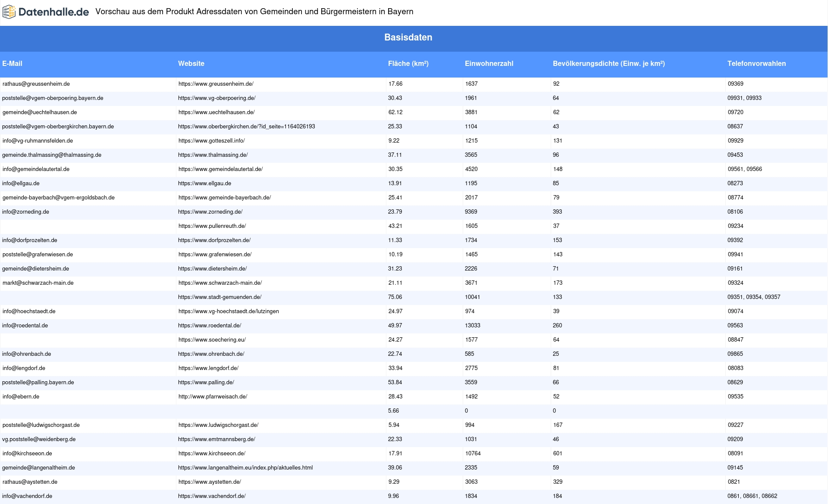Select email poststelle@ludwigschorgast.de
This screenshot has width=828, height=504.
pyautogui.click(x=41, y=425)
